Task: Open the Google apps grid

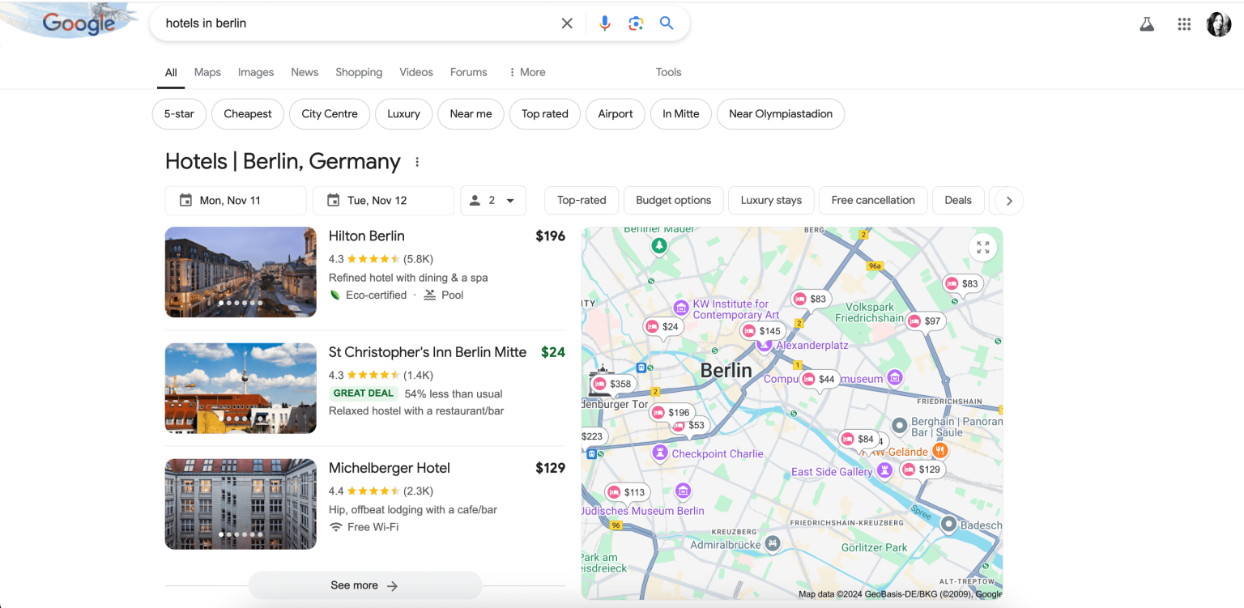Action: coord(1183,23)
